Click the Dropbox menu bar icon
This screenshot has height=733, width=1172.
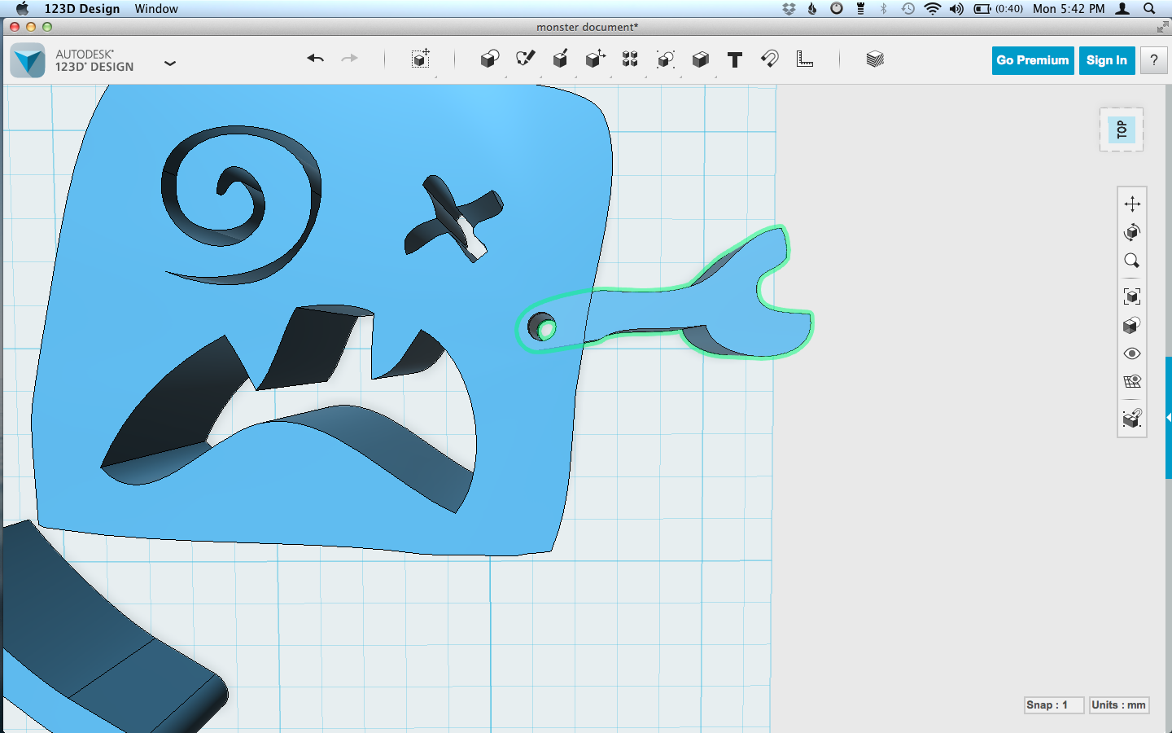point(789,9)
